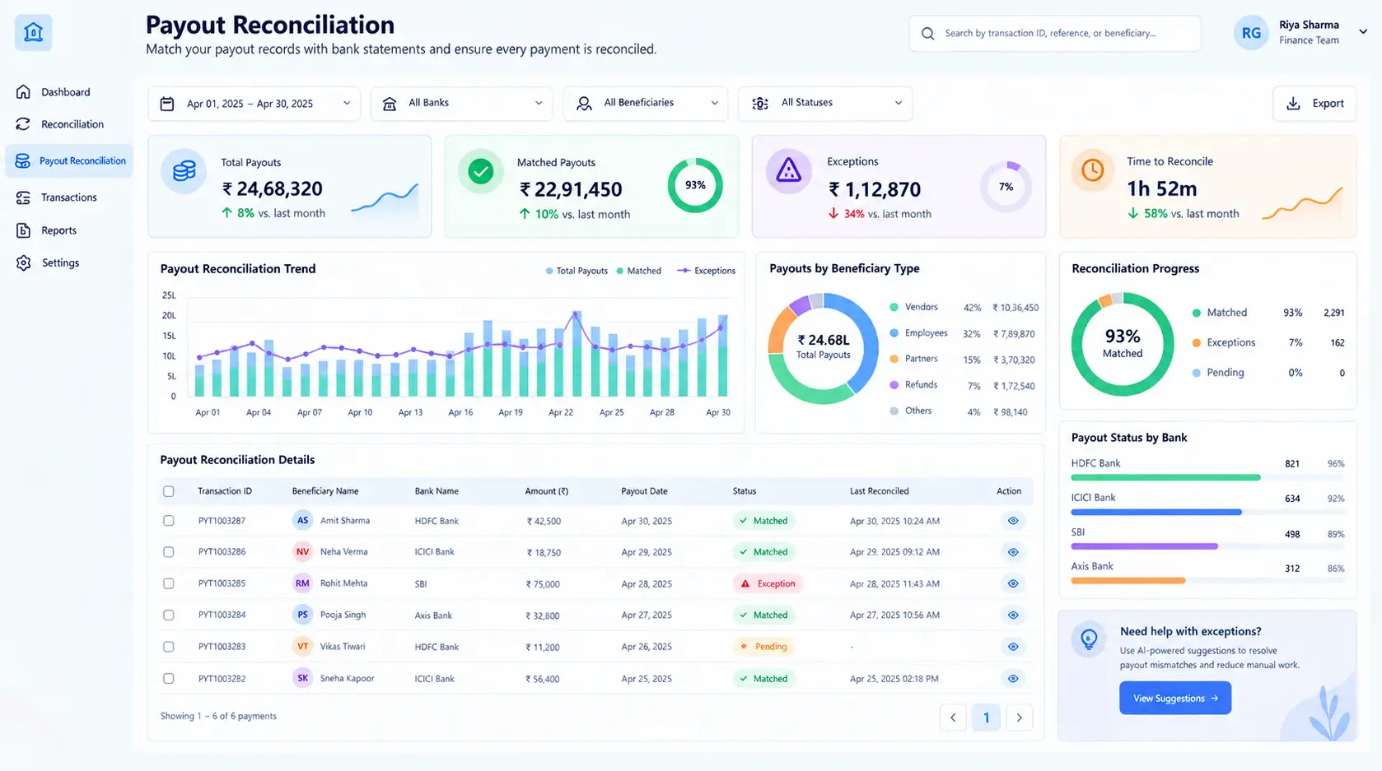
Task: Select the checkbox for PYT1003287
Action: click(x=169, y=521)
